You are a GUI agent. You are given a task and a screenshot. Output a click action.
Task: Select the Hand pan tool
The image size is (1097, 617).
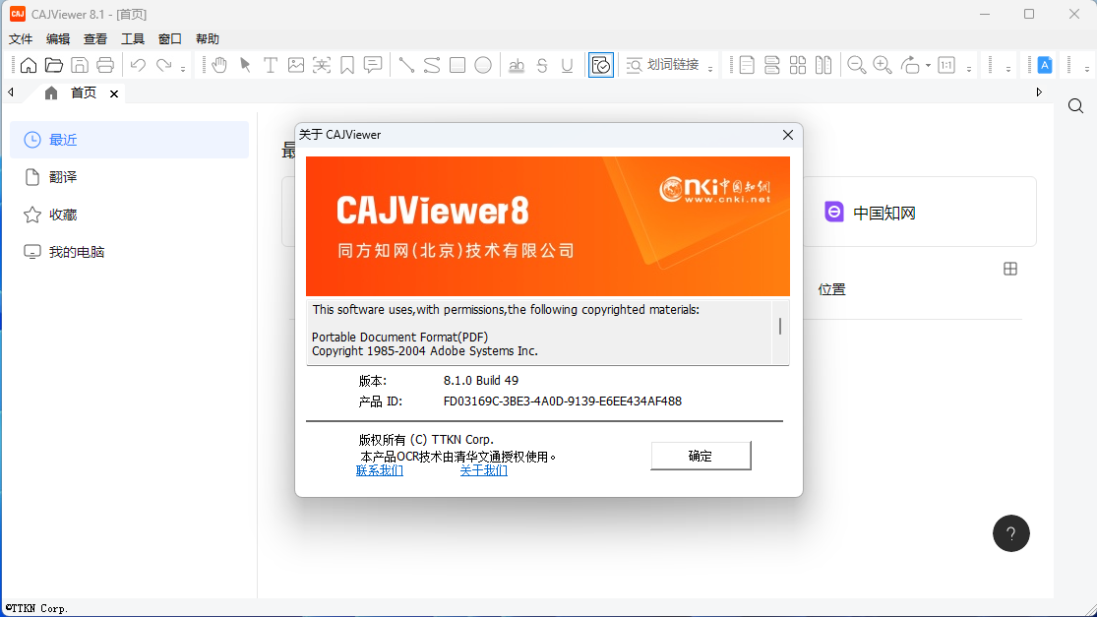tap(219, 65)
